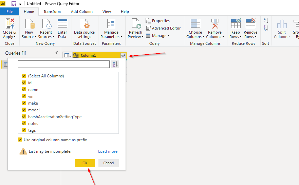Click the table icon at the grid corner

(68, 56)
